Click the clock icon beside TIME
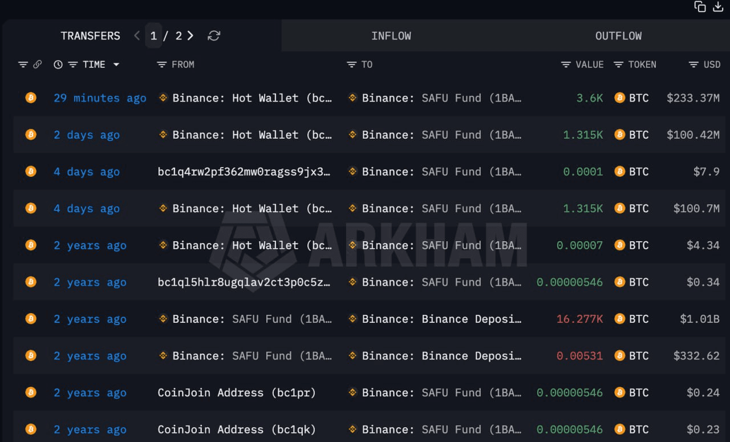The height and width of the screenshot is (442, 730). coord(58,64)
